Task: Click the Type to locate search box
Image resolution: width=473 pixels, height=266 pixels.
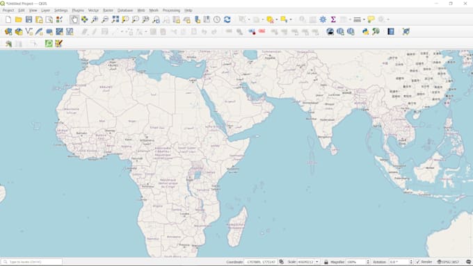Action: pyautogui.click(x=32, y=262)
